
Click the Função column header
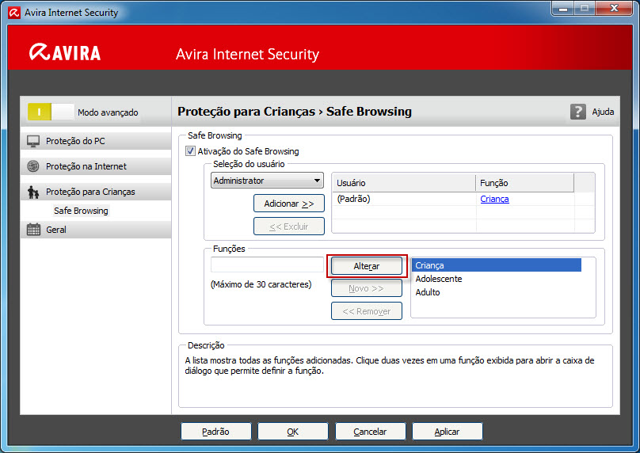point(525,183)
